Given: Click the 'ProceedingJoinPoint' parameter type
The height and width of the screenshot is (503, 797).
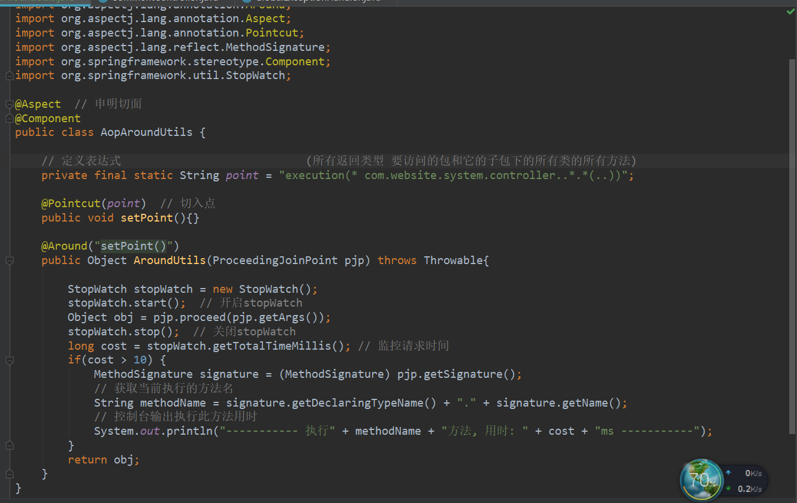Looking at the screenshot, I should (275, 260).
